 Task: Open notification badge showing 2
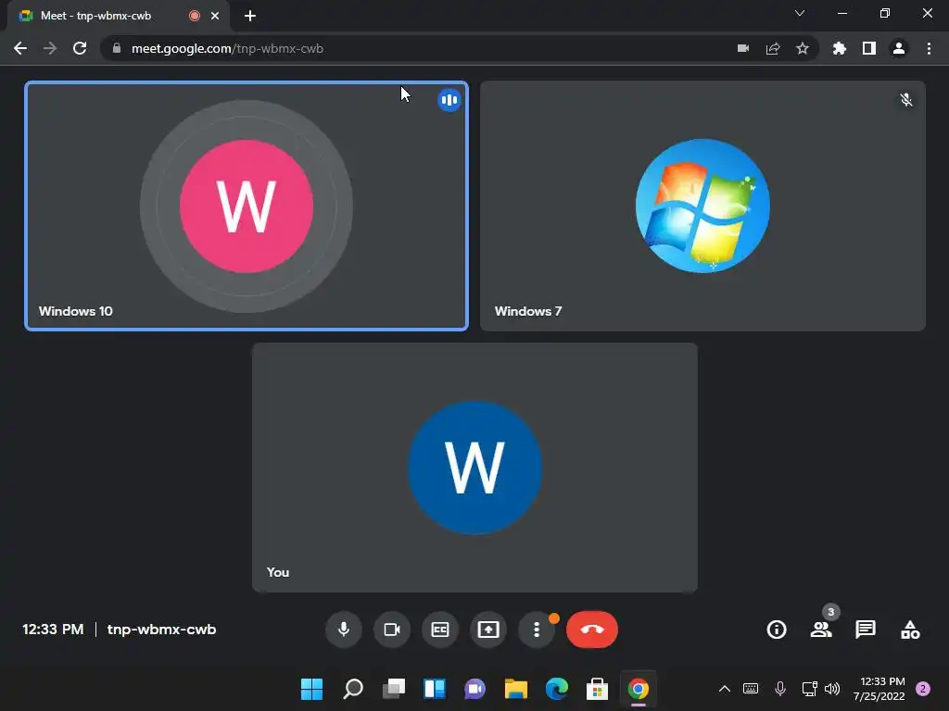click(923, 689)
